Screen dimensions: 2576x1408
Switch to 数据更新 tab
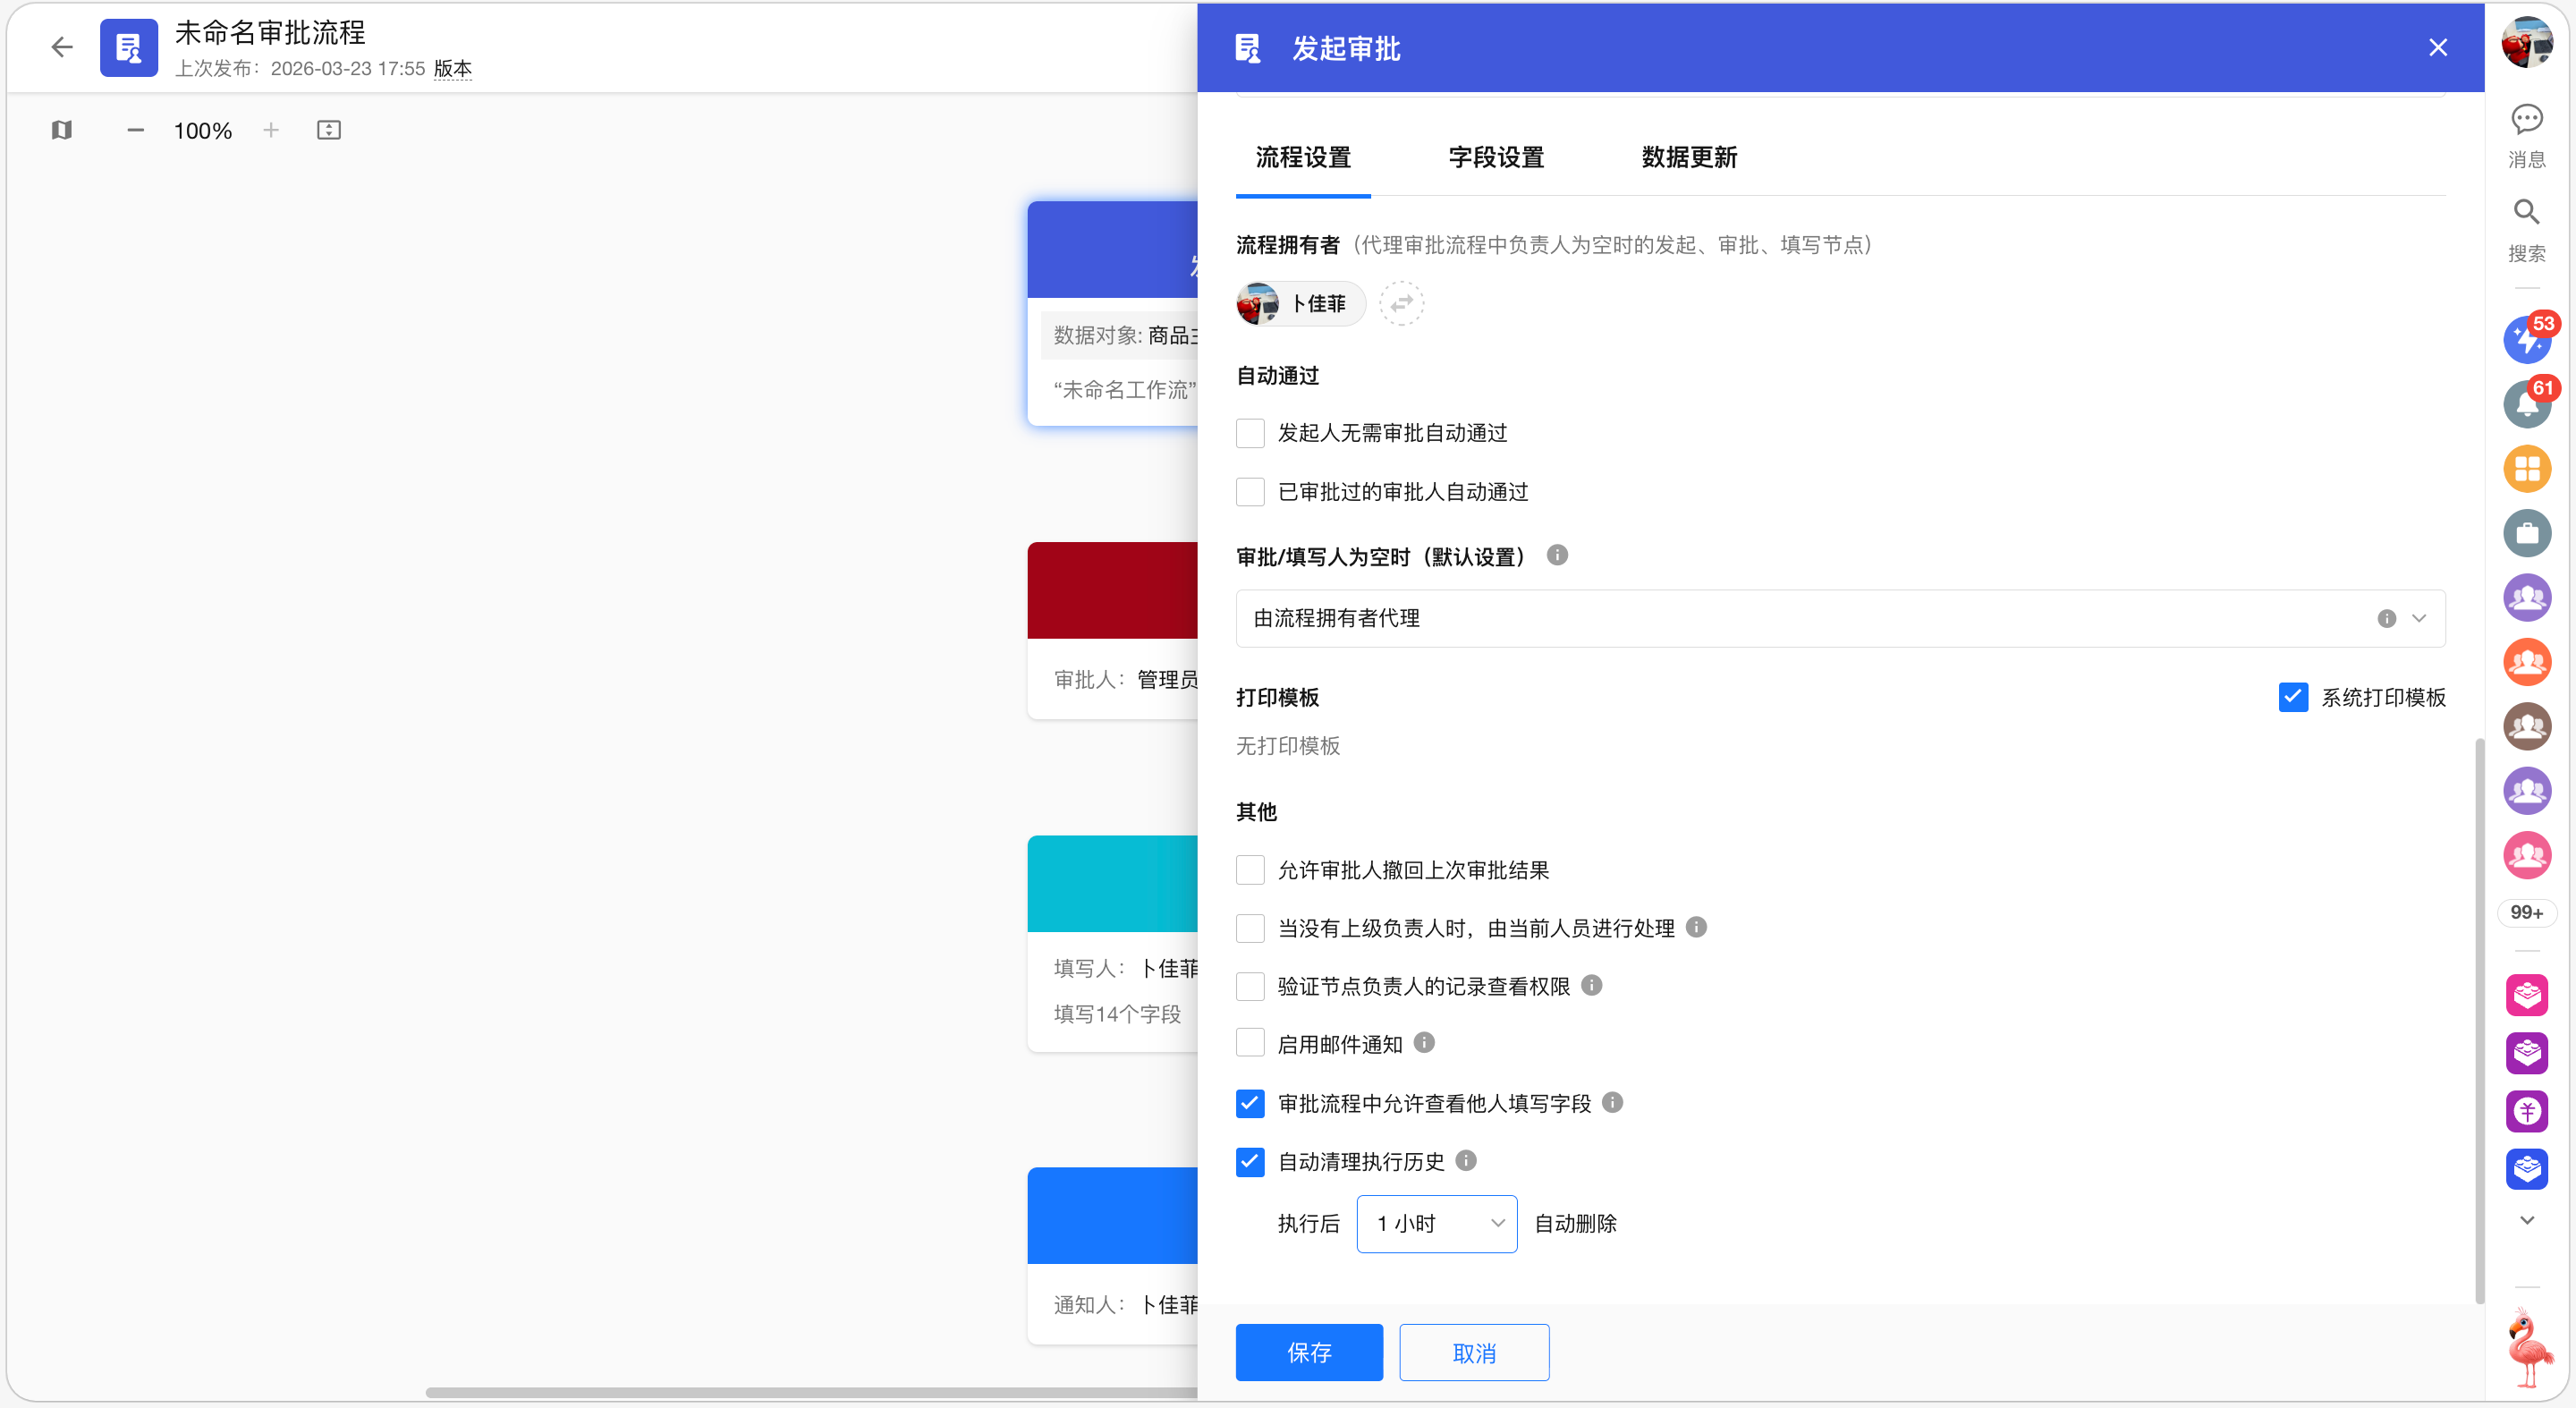coord(1689,157)
